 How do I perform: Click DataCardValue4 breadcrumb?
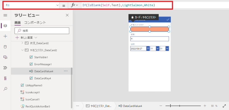130,106
